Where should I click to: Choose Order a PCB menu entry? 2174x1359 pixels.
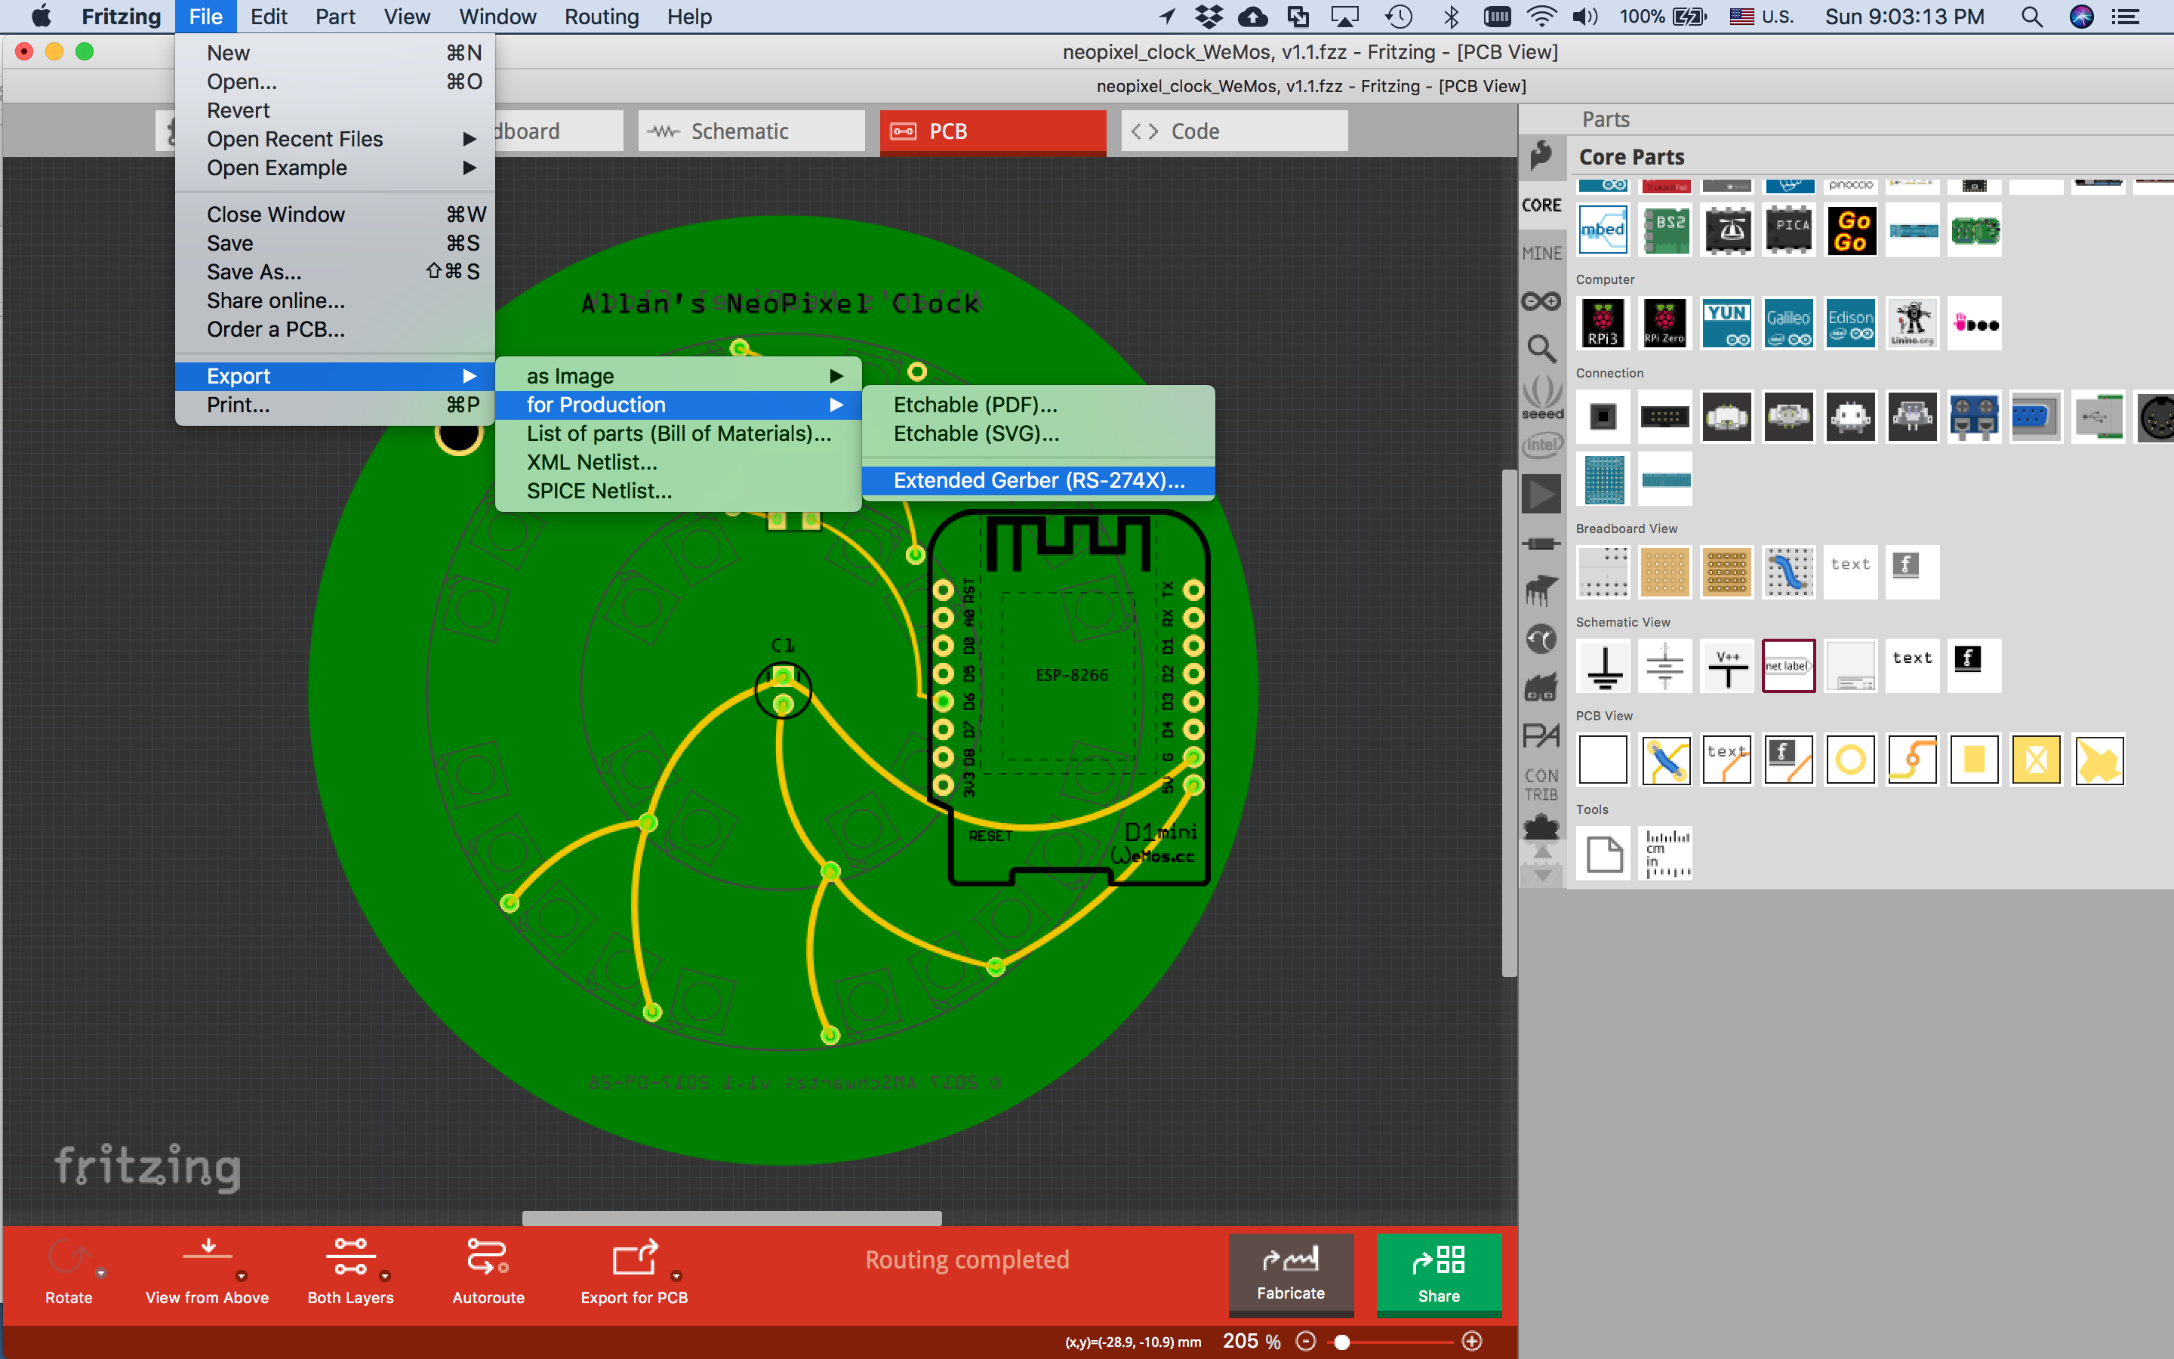coord(276,329)
